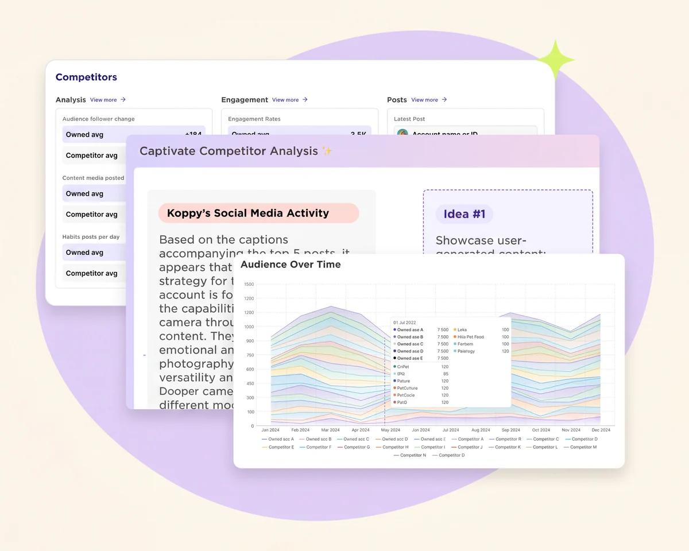Click Jan 2024 on the chart x-axis
Viewport: 689px width, 551px height.
coord(270,430)
